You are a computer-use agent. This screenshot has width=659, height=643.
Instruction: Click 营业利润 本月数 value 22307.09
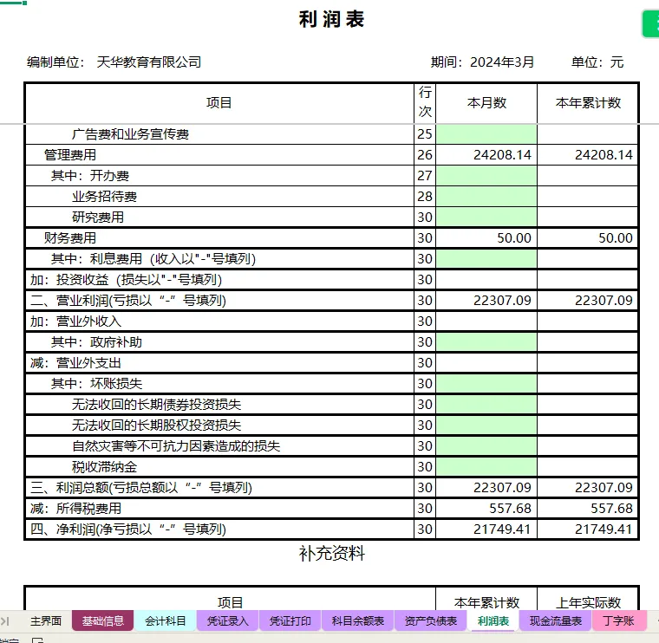502,301
